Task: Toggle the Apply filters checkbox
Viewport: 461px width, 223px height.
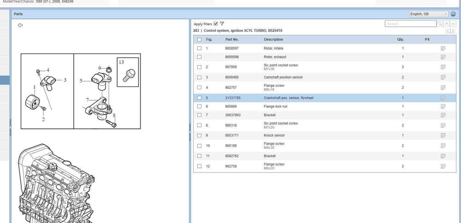Action: (216, 23)
